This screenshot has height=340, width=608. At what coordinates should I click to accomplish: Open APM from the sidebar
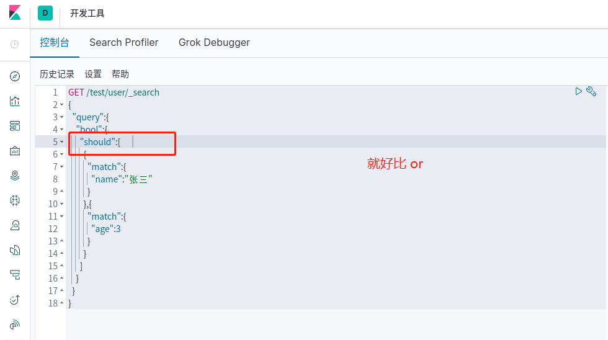[15, 275]
